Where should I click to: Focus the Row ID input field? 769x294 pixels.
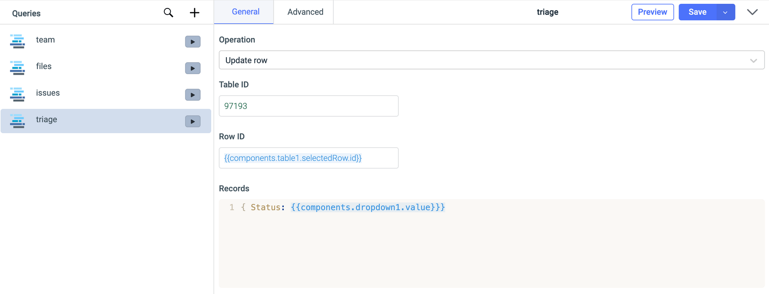(308, 158)
